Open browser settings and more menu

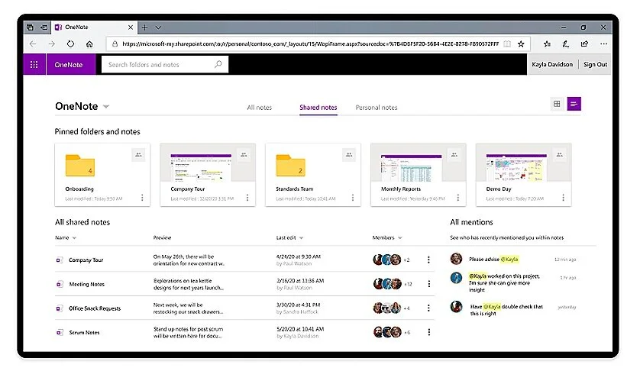point(603,44)
